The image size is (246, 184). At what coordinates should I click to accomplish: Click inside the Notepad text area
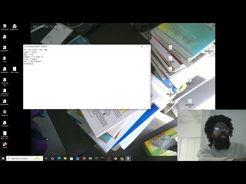[86, 80]
